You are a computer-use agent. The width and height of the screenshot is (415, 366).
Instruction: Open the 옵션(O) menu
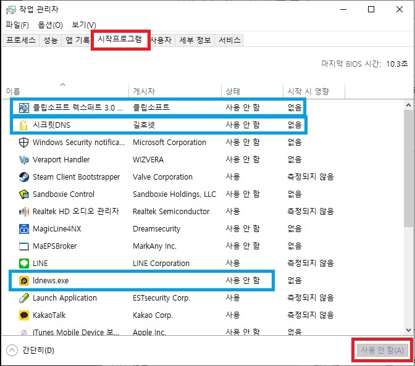(50, 25)
